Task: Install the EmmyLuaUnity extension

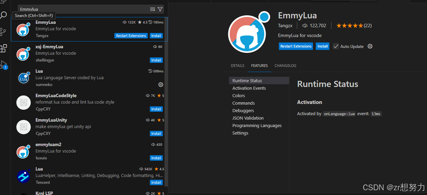Action: coord(156,134)
